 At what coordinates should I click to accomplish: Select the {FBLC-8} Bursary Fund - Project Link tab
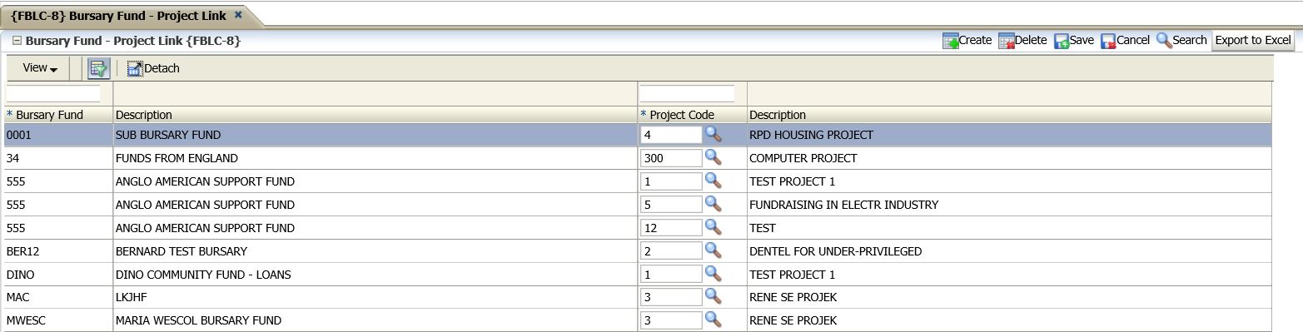tap(119, 15)
